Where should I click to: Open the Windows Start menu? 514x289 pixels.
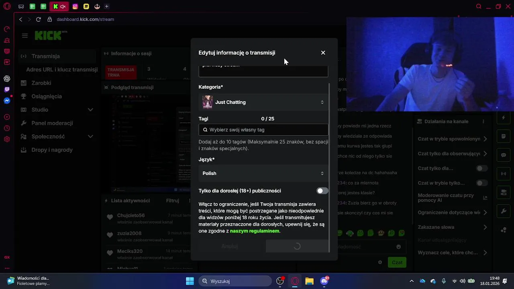coord(190,281)
